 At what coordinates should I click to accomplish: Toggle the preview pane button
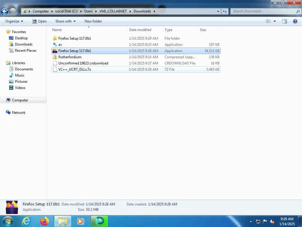tap(285, 21)
